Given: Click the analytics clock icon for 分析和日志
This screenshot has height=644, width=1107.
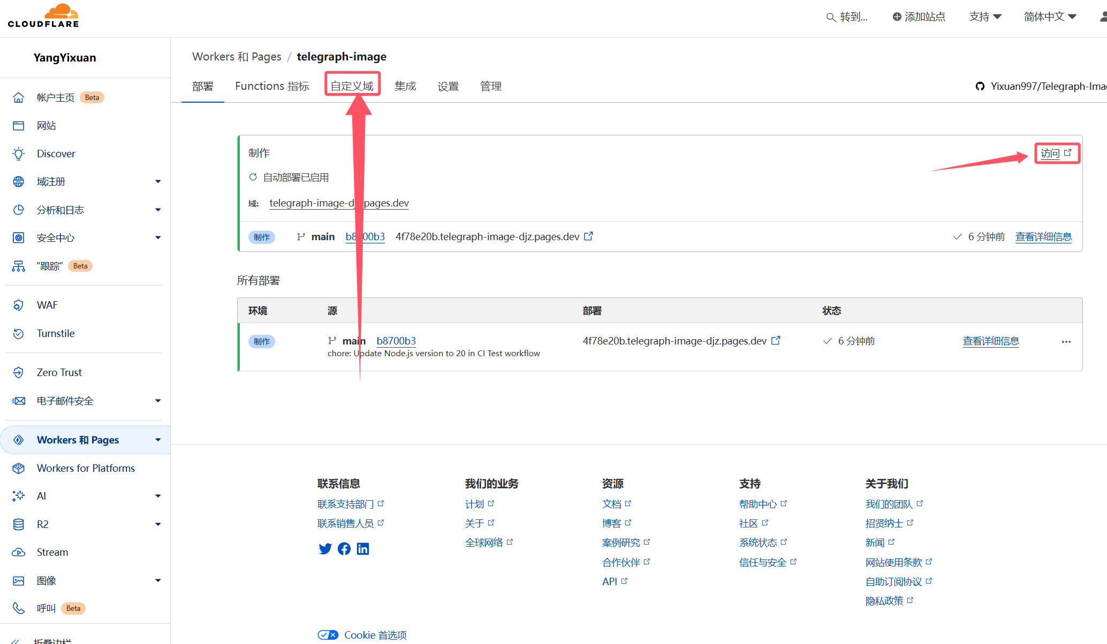Looking at the screenshot, I should click(19, 210).
